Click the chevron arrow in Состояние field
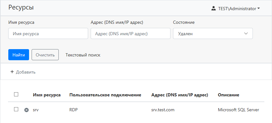The width and height of the screenshot is (272, 123). tap(246, 33)
